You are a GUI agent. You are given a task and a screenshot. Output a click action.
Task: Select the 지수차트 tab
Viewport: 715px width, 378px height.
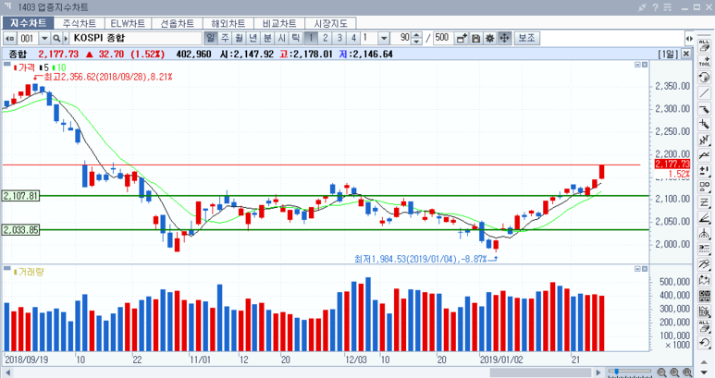(29, 23)
